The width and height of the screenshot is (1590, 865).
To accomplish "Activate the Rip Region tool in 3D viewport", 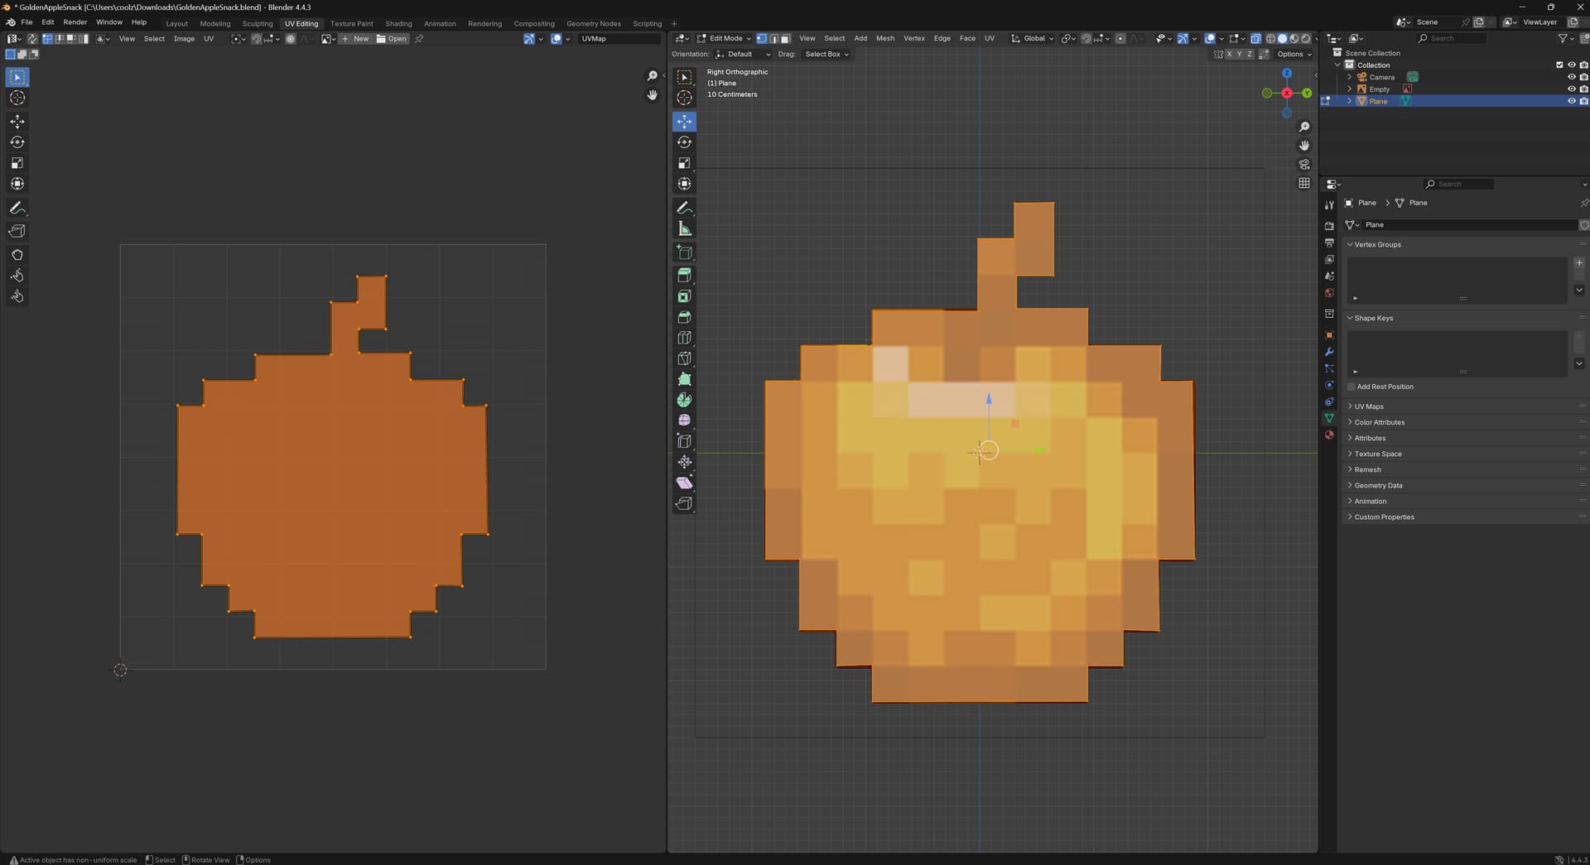I will coord(684,503).
